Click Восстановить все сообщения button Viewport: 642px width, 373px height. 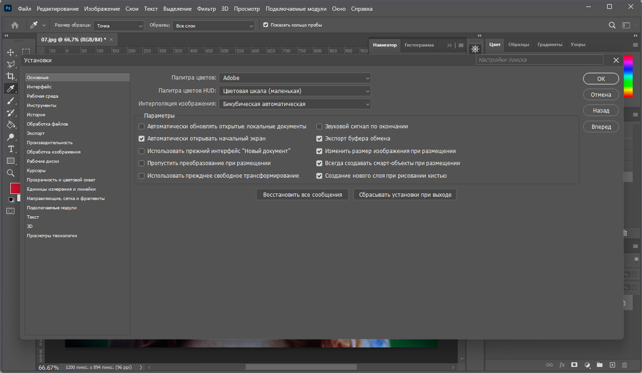[x=302, y=195]
